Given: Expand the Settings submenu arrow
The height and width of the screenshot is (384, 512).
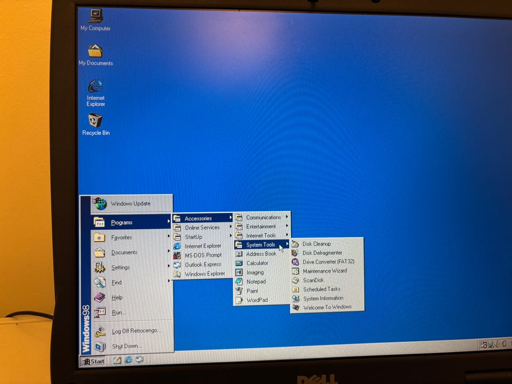Looking at the screenshot, I should click(169, 266).
